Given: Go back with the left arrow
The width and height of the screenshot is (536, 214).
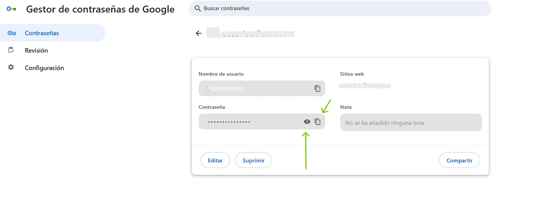Looking at the screenshot, I should coord(199,33).
